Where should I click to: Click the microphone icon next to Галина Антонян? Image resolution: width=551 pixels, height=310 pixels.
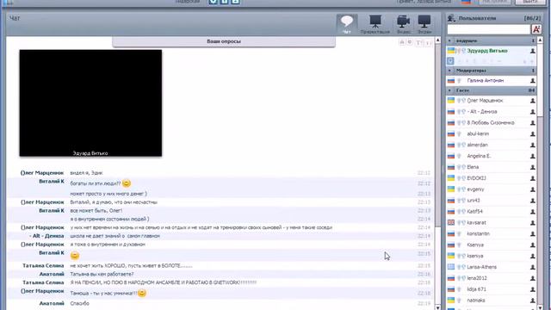point(459,81)
